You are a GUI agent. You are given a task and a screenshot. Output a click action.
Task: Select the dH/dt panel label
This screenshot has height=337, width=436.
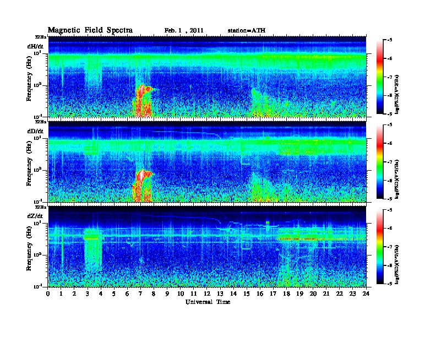point(36,46)
